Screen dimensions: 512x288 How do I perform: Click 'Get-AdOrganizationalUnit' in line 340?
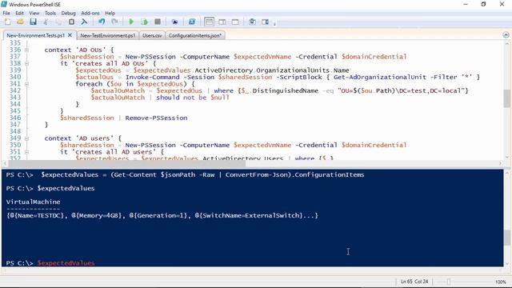pos(380,77)
